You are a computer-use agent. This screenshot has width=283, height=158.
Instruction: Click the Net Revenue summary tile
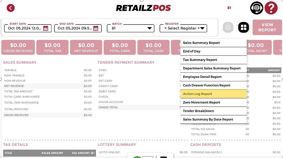point(86,47)
